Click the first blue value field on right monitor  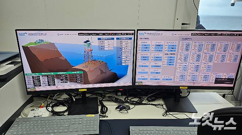click(x=146, y=45)
